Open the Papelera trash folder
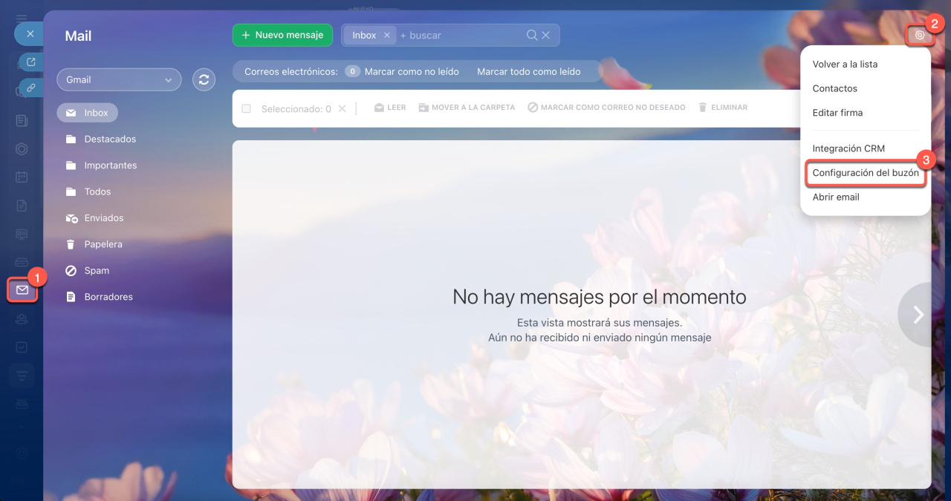The width and height of the screenshot is (951, 501). point(103,244)
